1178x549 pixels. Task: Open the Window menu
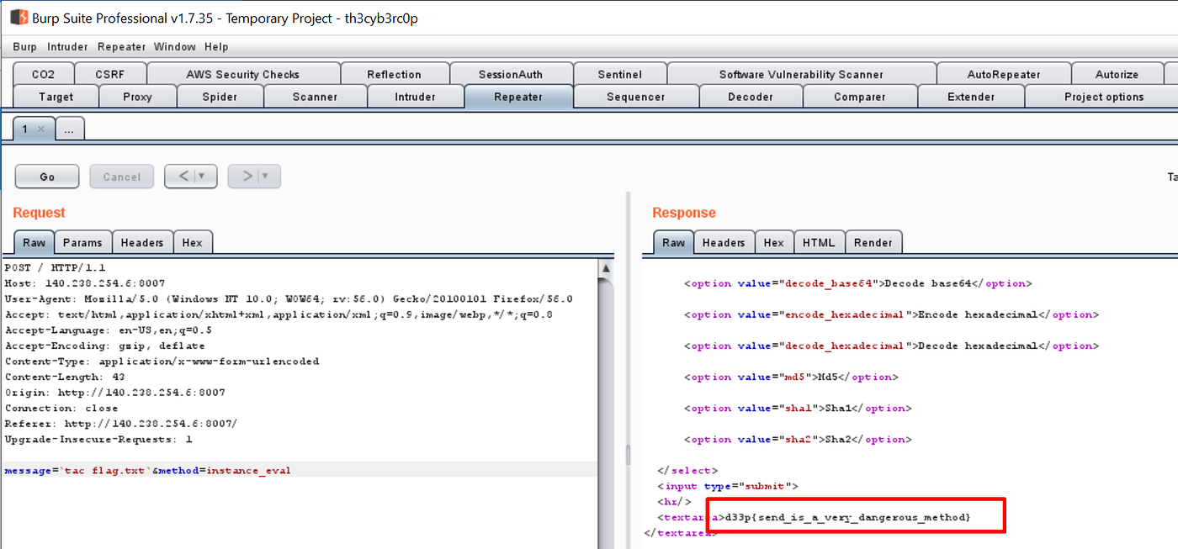coord(174,46)
